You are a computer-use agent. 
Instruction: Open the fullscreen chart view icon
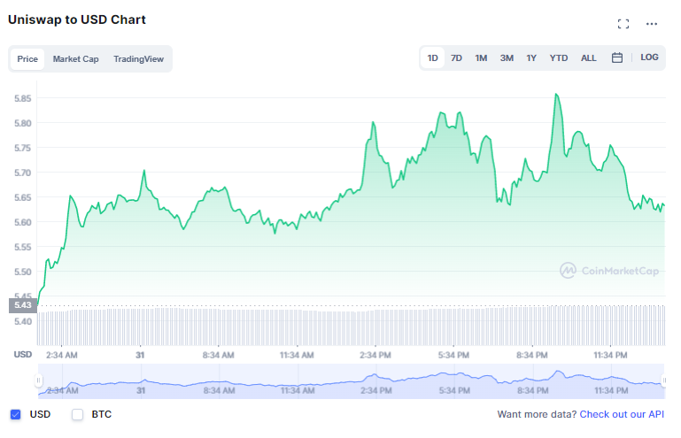pos(623,24)
